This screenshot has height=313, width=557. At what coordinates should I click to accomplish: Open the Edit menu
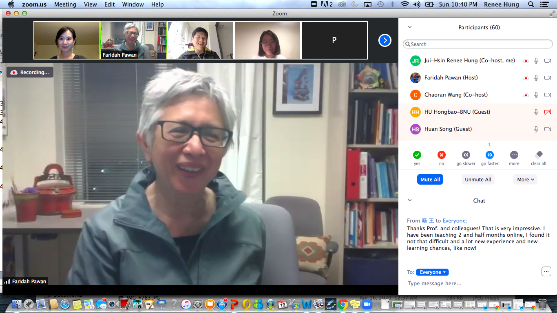109,4
